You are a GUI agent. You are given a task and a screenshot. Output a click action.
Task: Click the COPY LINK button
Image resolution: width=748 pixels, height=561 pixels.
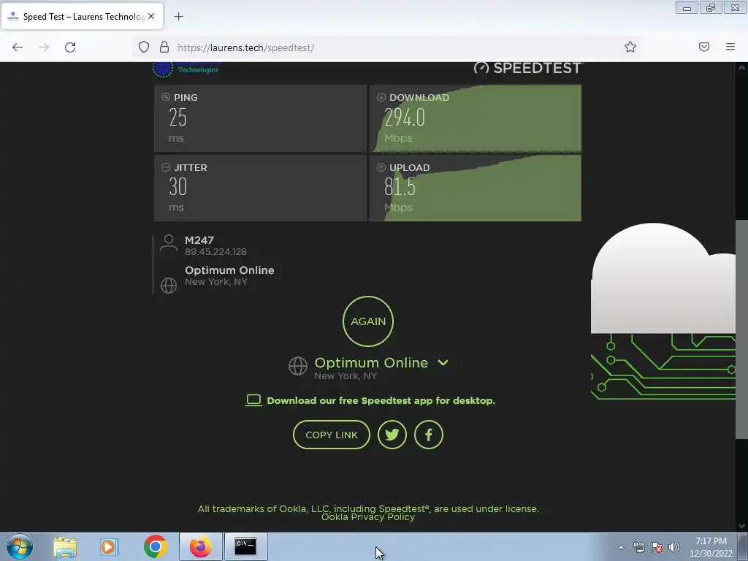[x=332, y=435]
